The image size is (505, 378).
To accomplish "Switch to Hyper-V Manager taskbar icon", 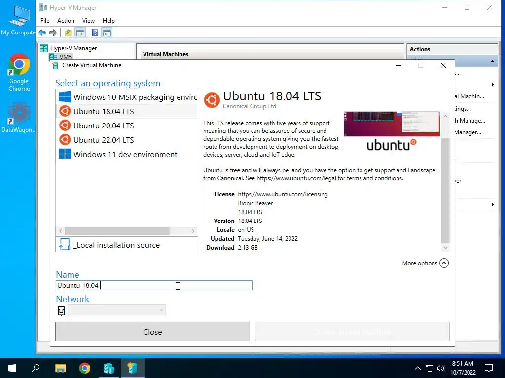I will pos(109,368).
